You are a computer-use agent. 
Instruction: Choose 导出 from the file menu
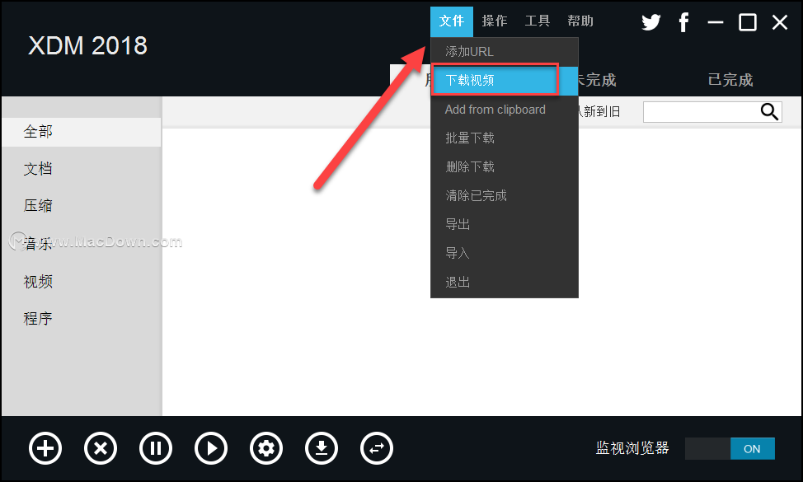click(x=505, y=224)
